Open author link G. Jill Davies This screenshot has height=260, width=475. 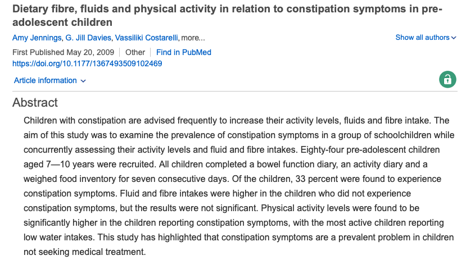click(88, 38)
